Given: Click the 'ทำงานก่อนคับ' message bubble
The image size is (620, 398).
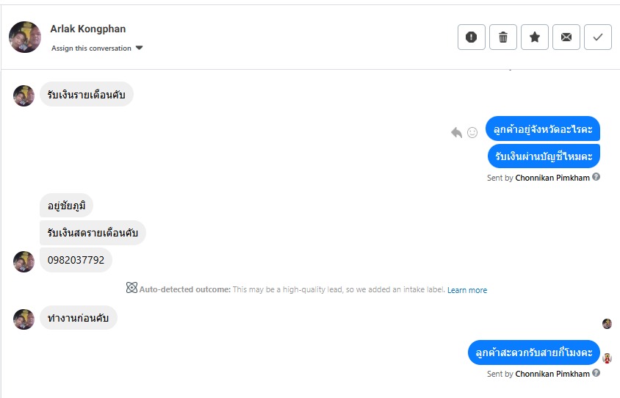Looking at the screenshot, I should (78, 318).
